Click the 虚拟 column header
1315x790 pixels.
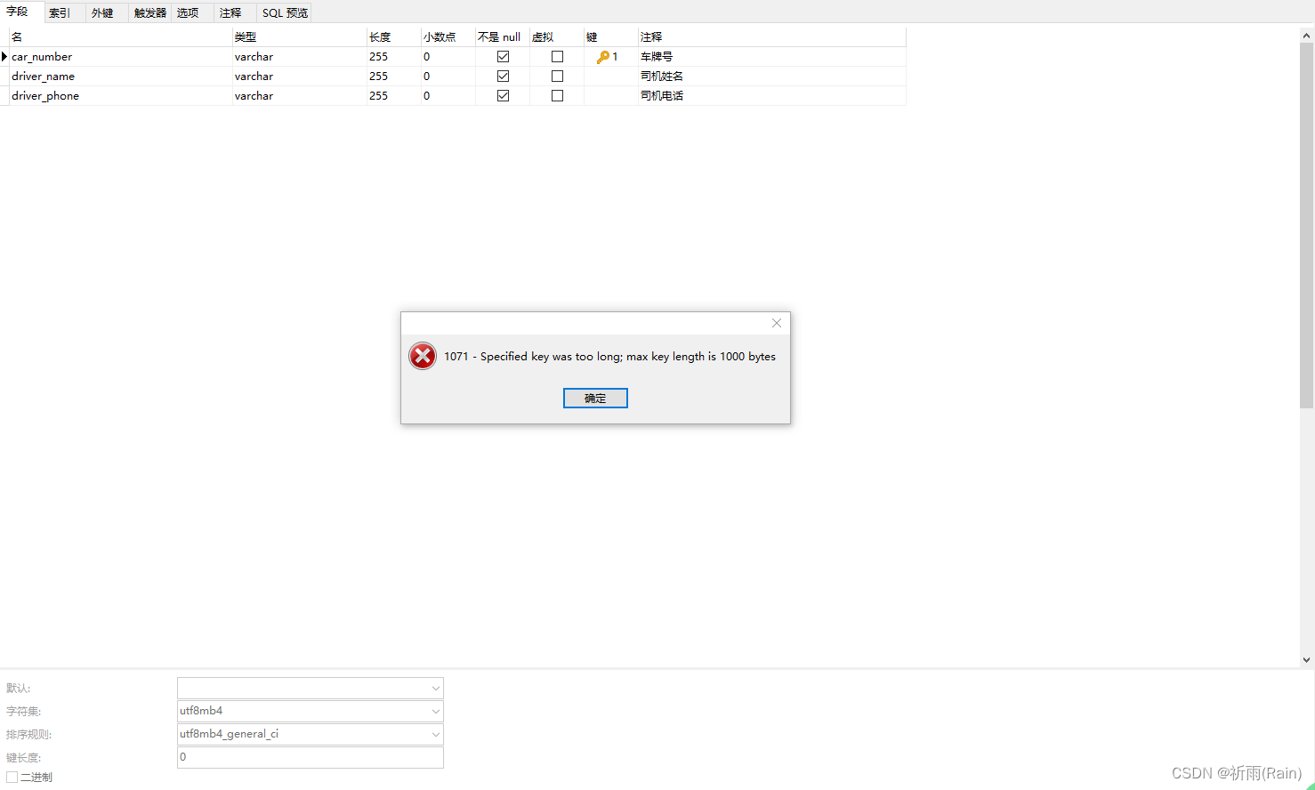pos(556,37)
